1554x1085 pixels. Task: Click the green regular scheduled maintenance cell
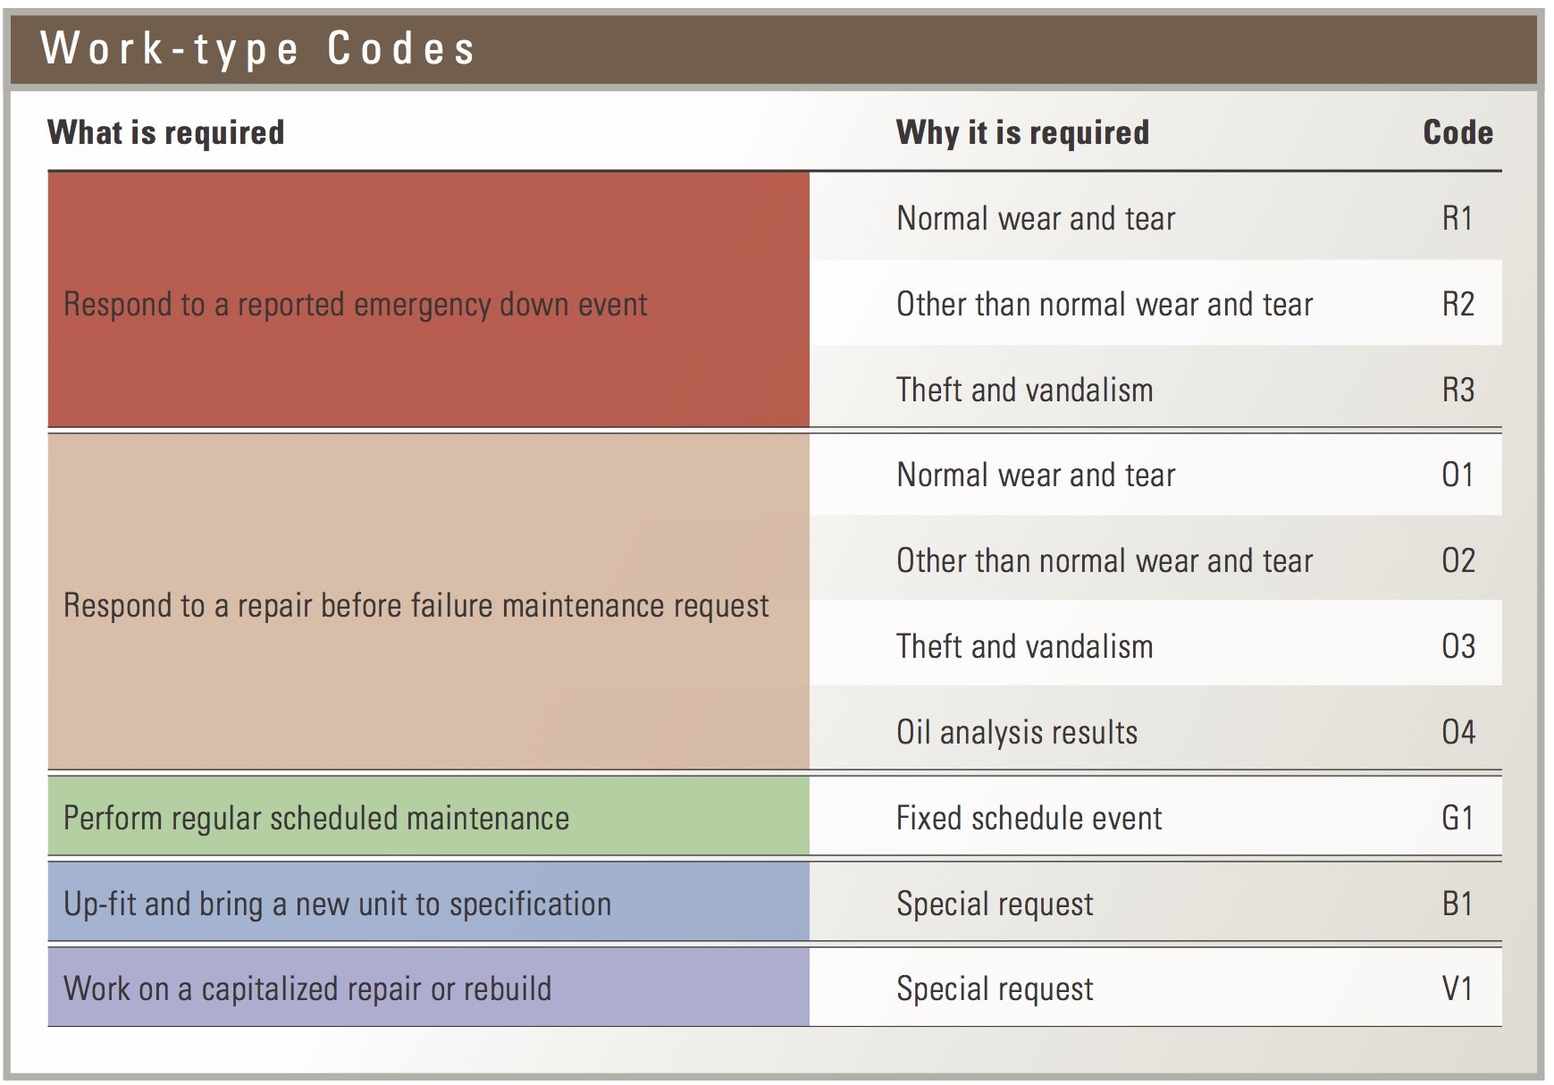(316, 819)
